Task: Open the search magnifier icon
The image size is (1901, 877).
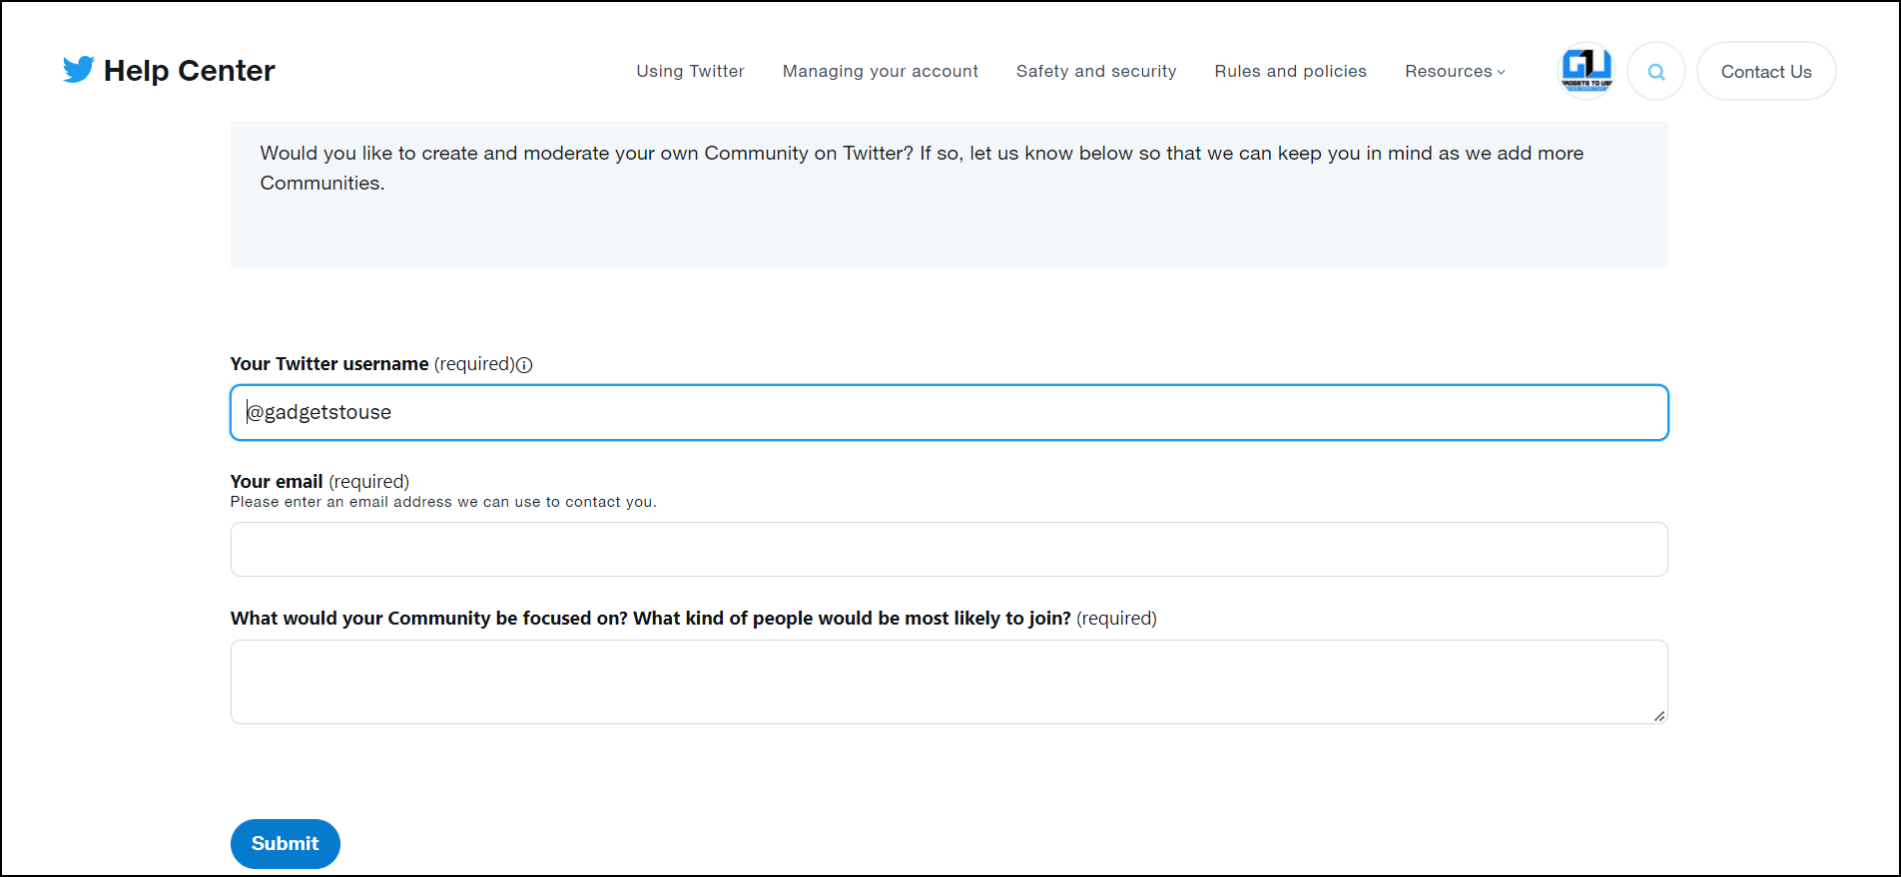Action: coord(1656,72)
